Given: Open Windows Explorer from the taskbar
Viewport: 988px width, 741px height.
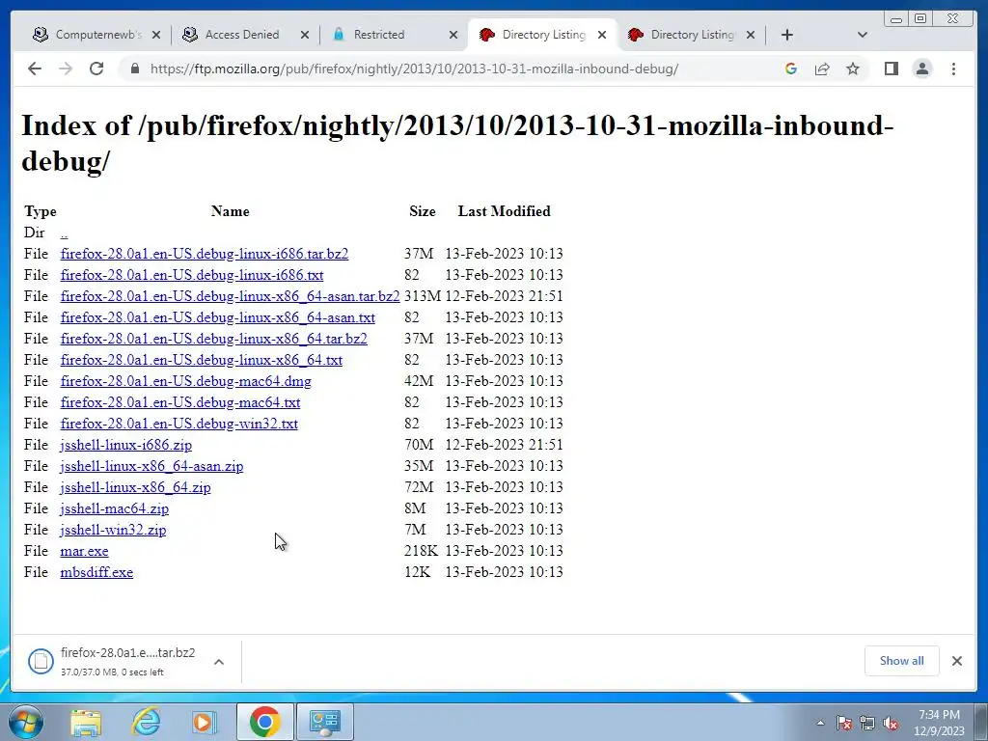Looking at the screenshot, I should 86,722.
